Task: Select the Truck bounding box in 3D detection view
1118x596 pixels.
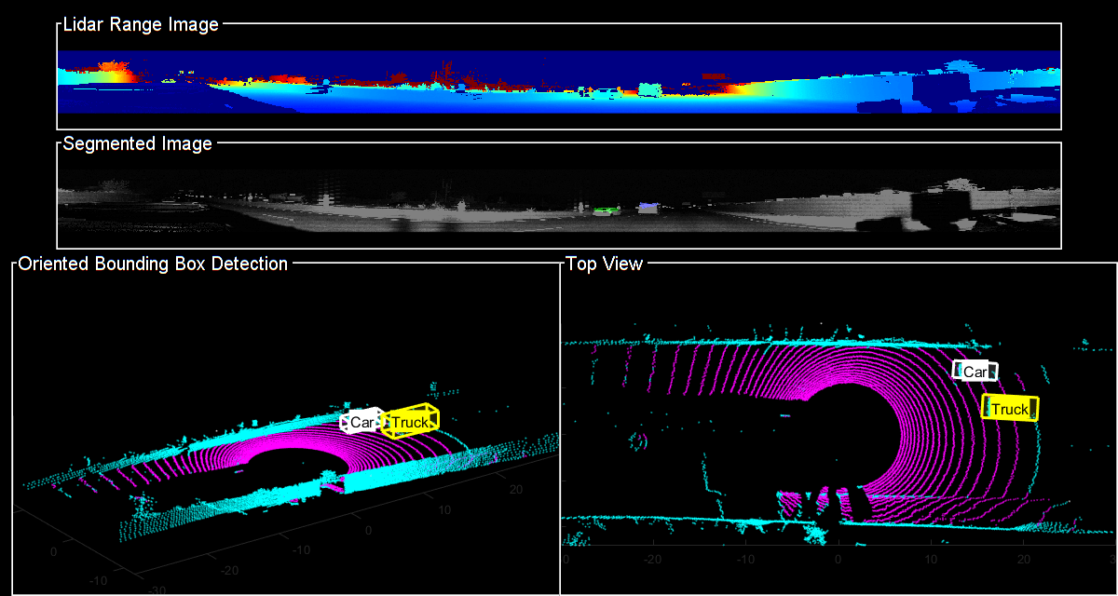Action: coord(410,423)
